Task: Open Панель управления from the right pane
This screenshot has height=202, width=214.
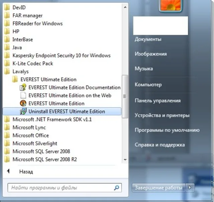Action: (157, 101)
